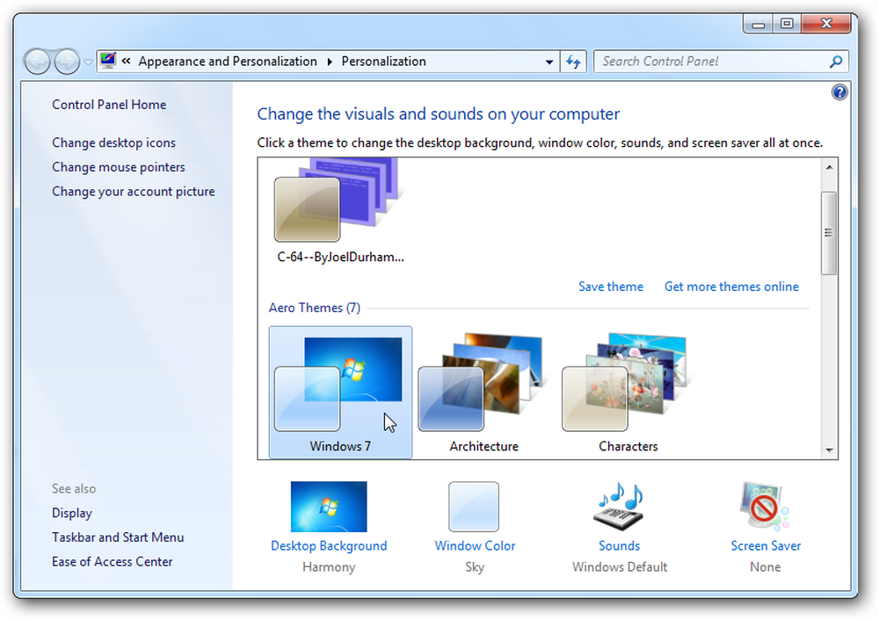Expand the double chevron at breadcrumb start
The height and width of the screenshot is (620, 879).
pyautogui.click(x=126, y=62)
